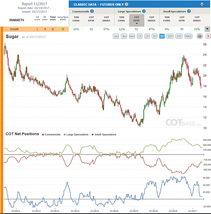211x214 pixels.
Task: Click the 6m range button
Action: [132, 36]
